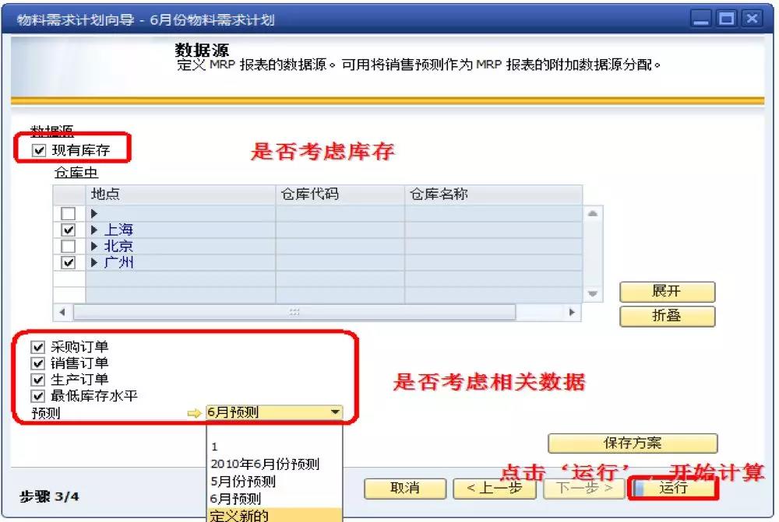
Task: Uncheck the 上海 location checkbox
Action: click(69, 230)
